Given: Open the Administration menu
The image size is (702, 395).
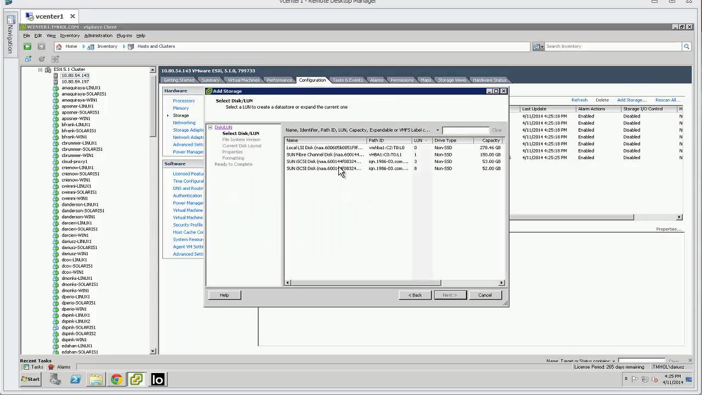Looking at the screenshot, I should tap(98, 36).
